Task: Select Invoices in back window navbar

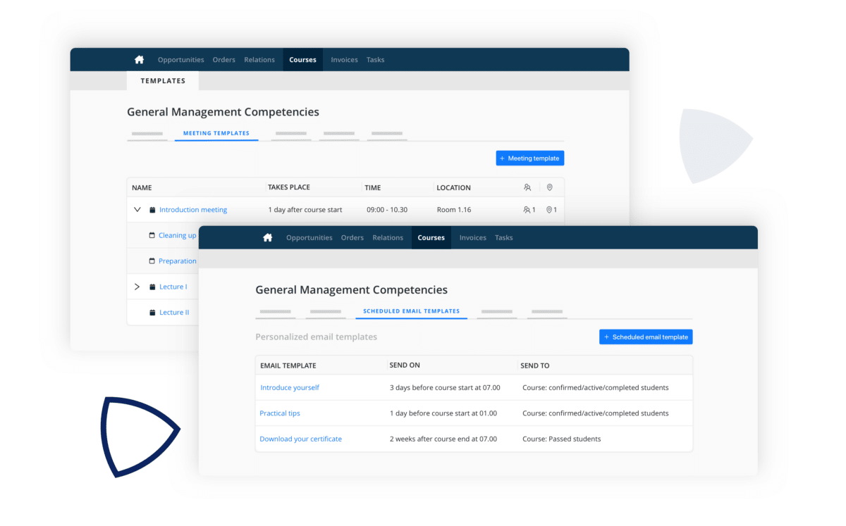Action: pyautogui.click(x=345, y=60)
